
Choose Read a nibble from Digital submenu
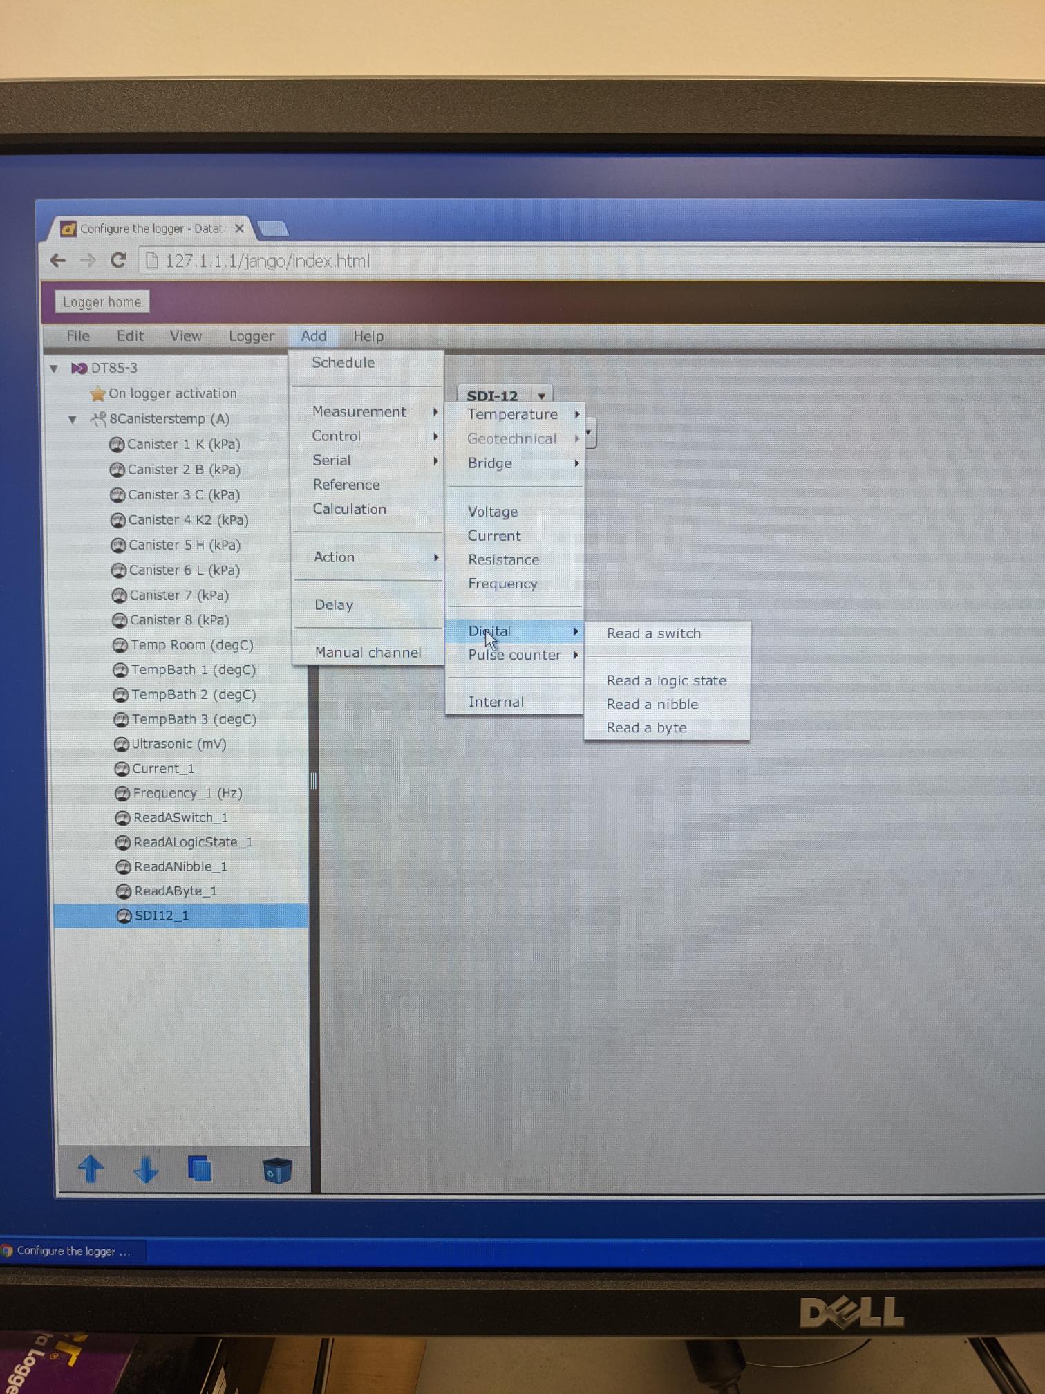click(x=652, y=704)
